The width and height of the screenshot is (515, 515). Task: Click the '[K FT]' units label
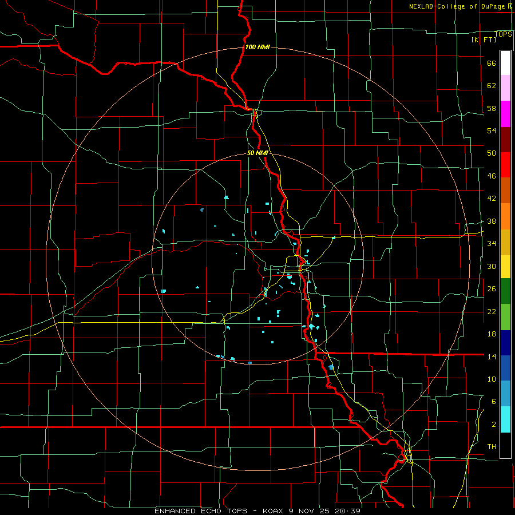tap(484, 40)
